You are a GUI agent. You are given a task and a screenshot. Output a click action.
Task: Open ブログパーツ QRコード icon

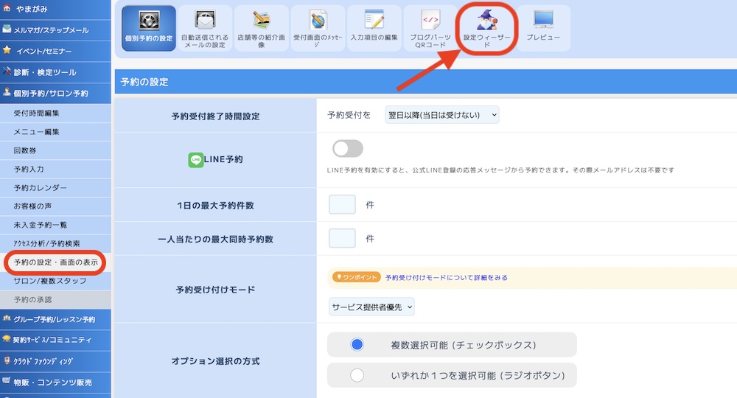(430, 28)
